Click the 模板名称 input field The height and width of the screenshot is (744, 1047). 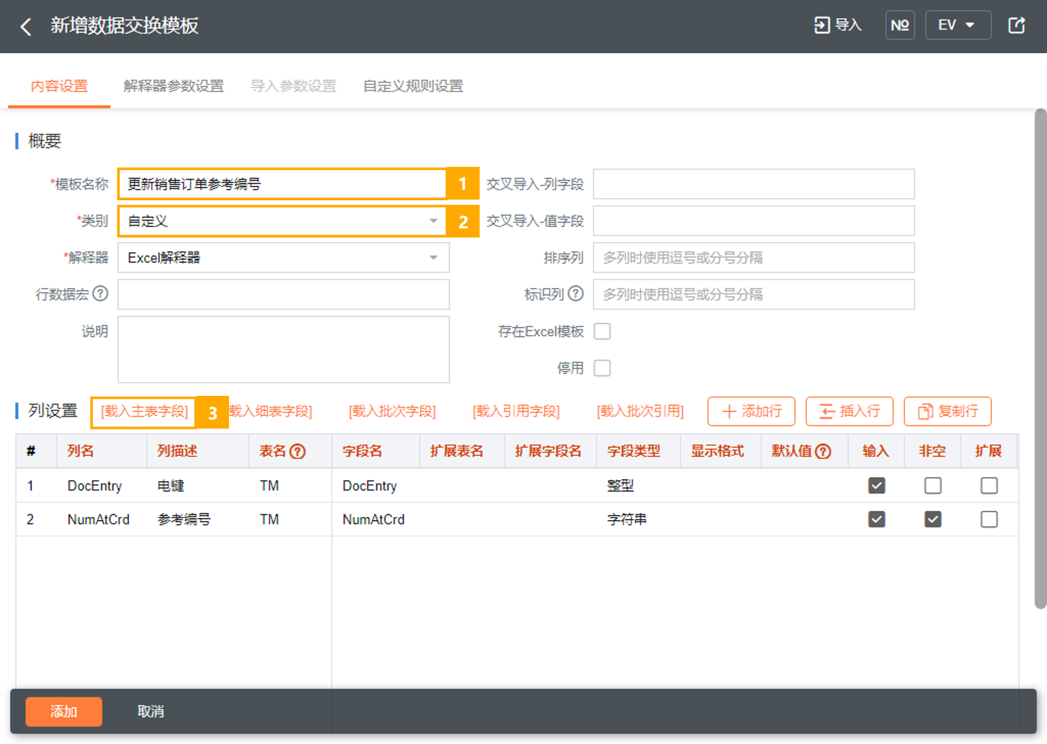coord(283,185)
